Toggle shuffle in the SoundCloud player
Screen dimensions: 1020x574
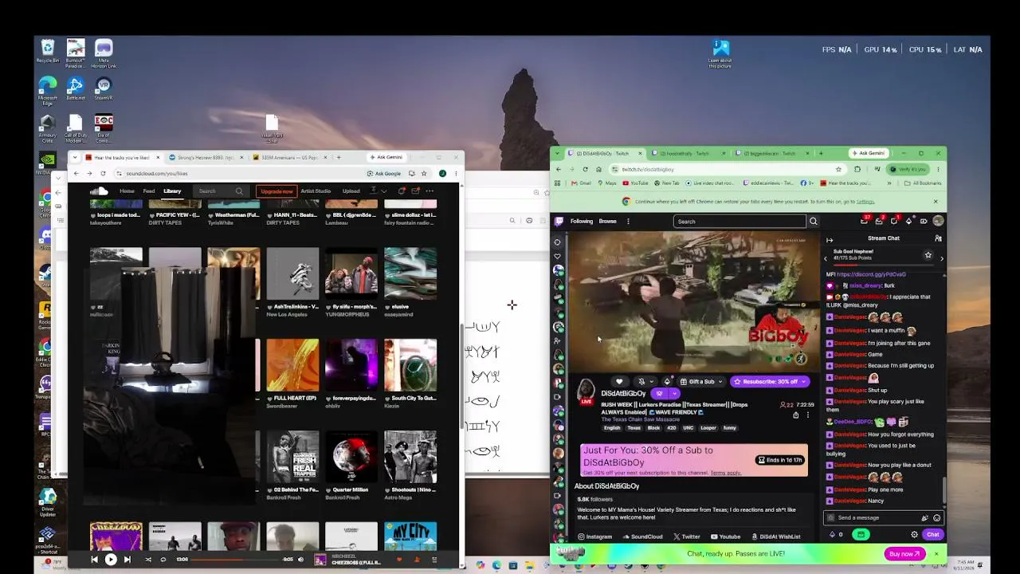tap(148, 560)
